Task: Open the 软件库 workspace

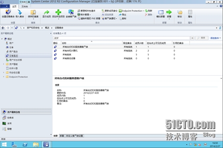Action: pyautogui.click(x=26, y=118)
